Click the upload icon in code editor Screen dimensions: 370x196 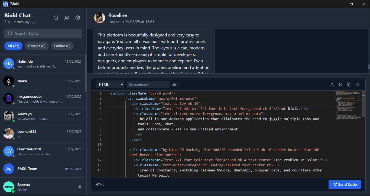pyautogui.click(x=332, y=85)
